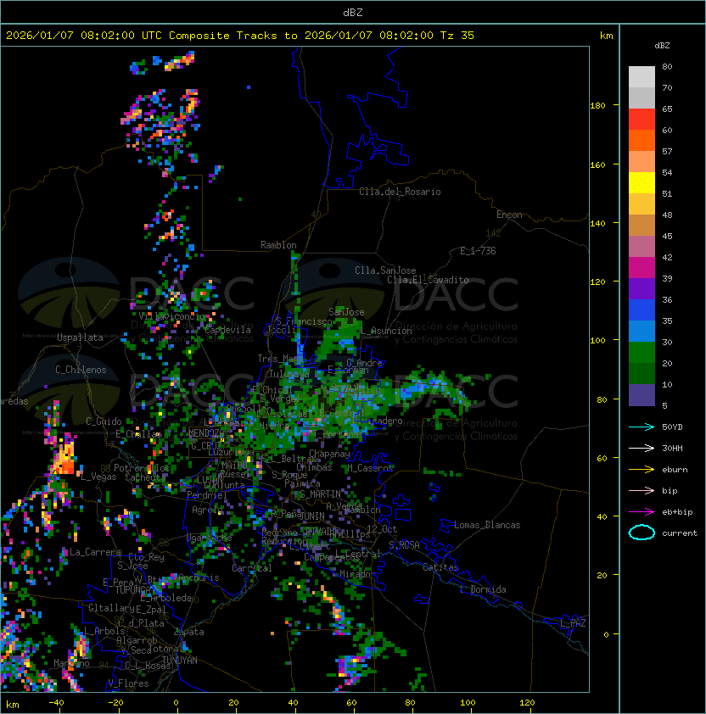The width and height of the screenshot is (706, 714).
Task: Click the 'eburn' legend label
Action: pyautogui.click(x=675, y=470)
